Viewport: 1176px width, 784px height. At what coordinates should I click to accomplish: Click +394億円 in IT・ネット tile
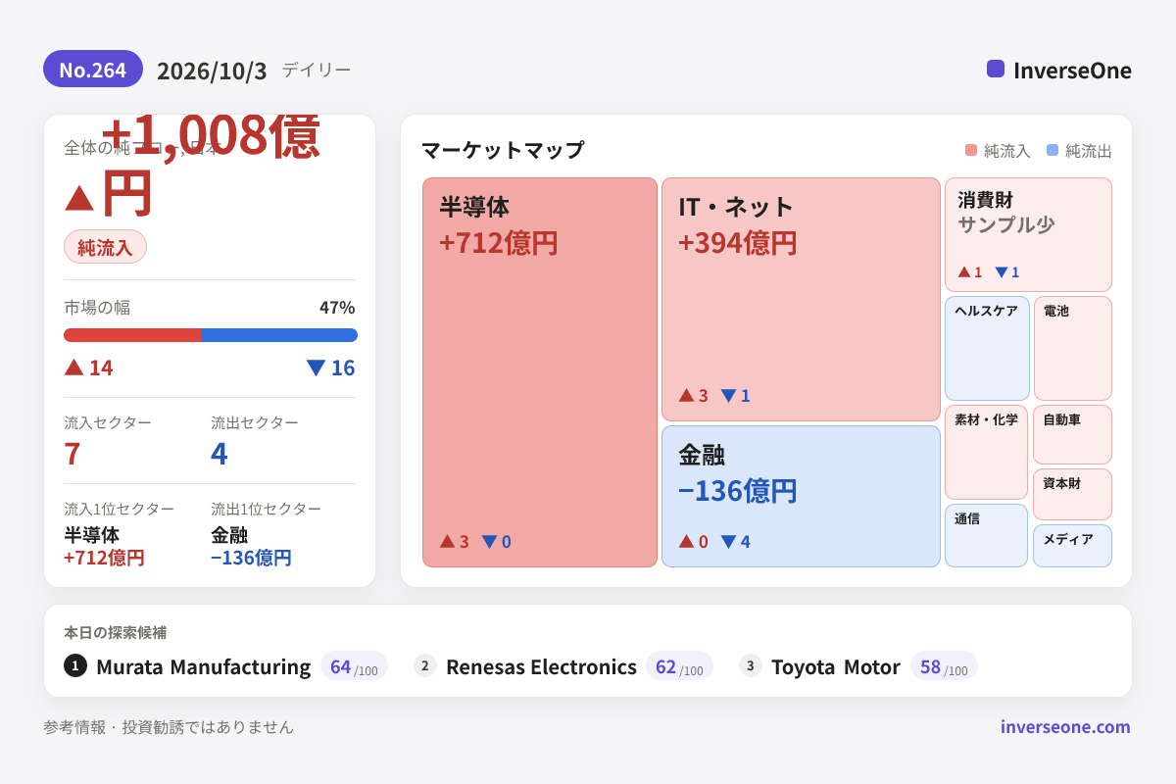(738, 242)
